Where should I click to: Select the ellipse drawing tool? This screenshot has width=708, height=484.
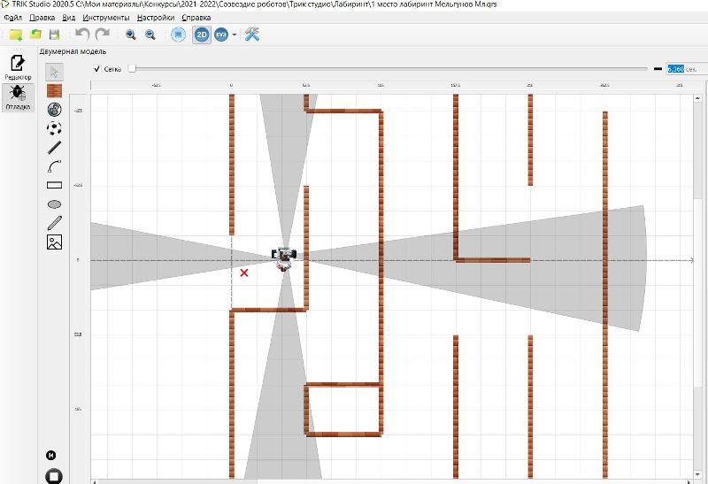click(x=54, y=204)
